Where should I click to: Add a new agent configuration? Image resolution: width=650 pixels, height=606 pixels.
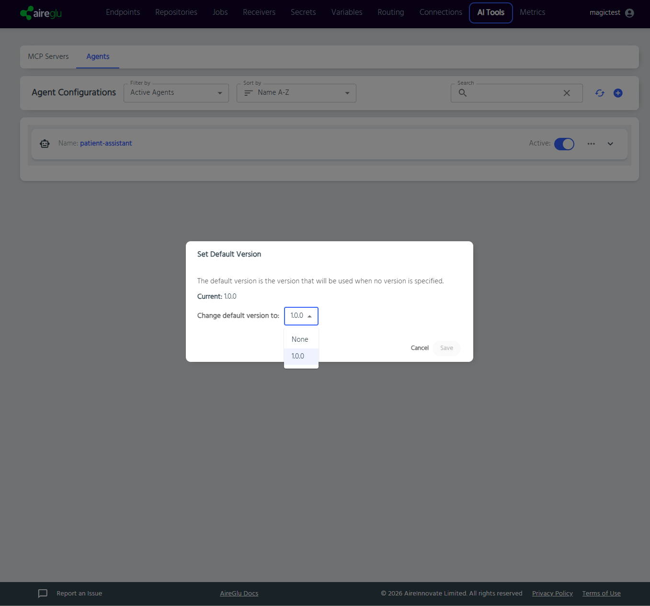[x=618, y=93]
